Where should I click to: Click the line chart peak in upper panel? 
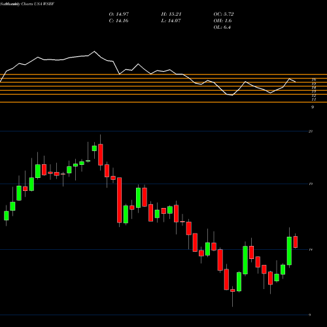(x=94, y=52)
